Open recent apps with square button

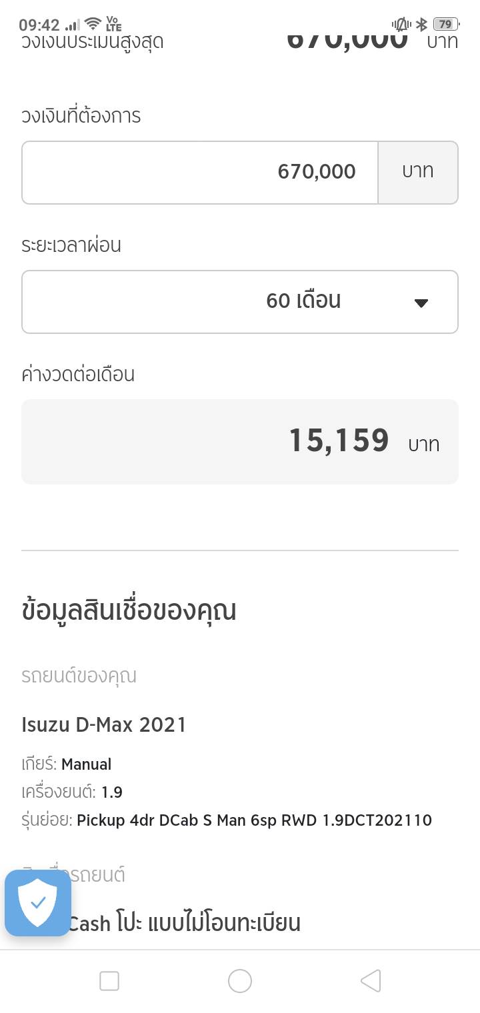point(109,981)
